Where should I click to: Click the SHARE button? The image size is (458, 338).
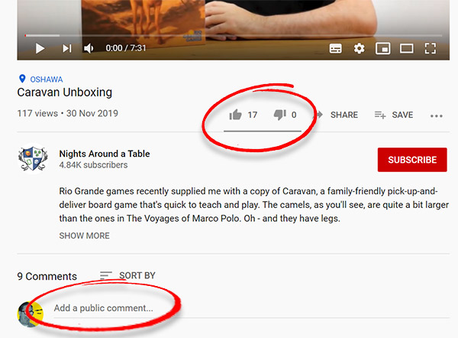(x=337, y=115)
